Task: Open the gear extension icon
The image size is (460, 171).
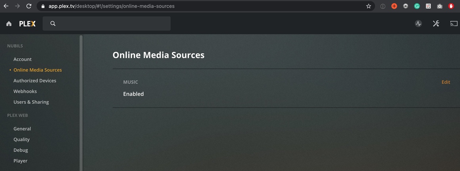Action: [x=405, y=6]
